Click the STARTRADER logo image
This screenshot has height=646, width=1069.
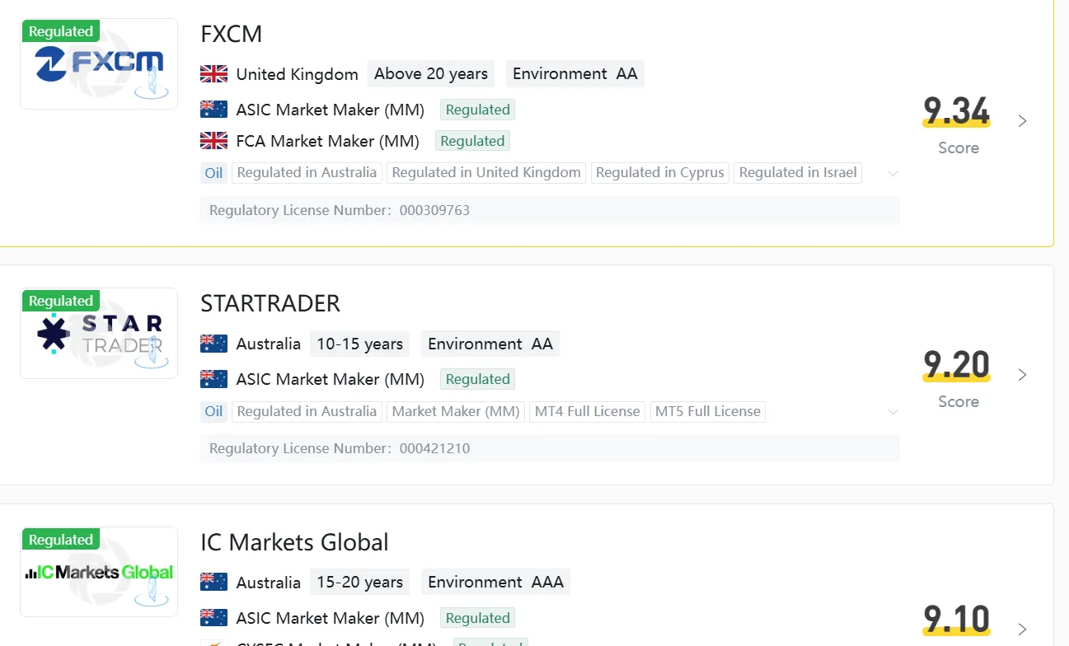99,333
